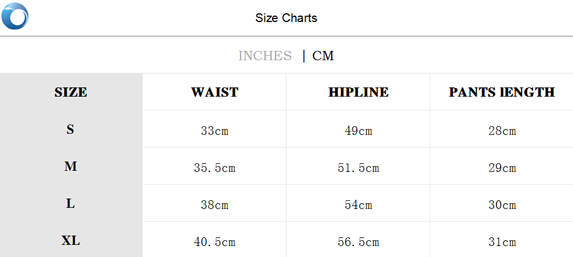
Task: Click the XL size row label
Action: pyautogui.click(x=71, y=241)
